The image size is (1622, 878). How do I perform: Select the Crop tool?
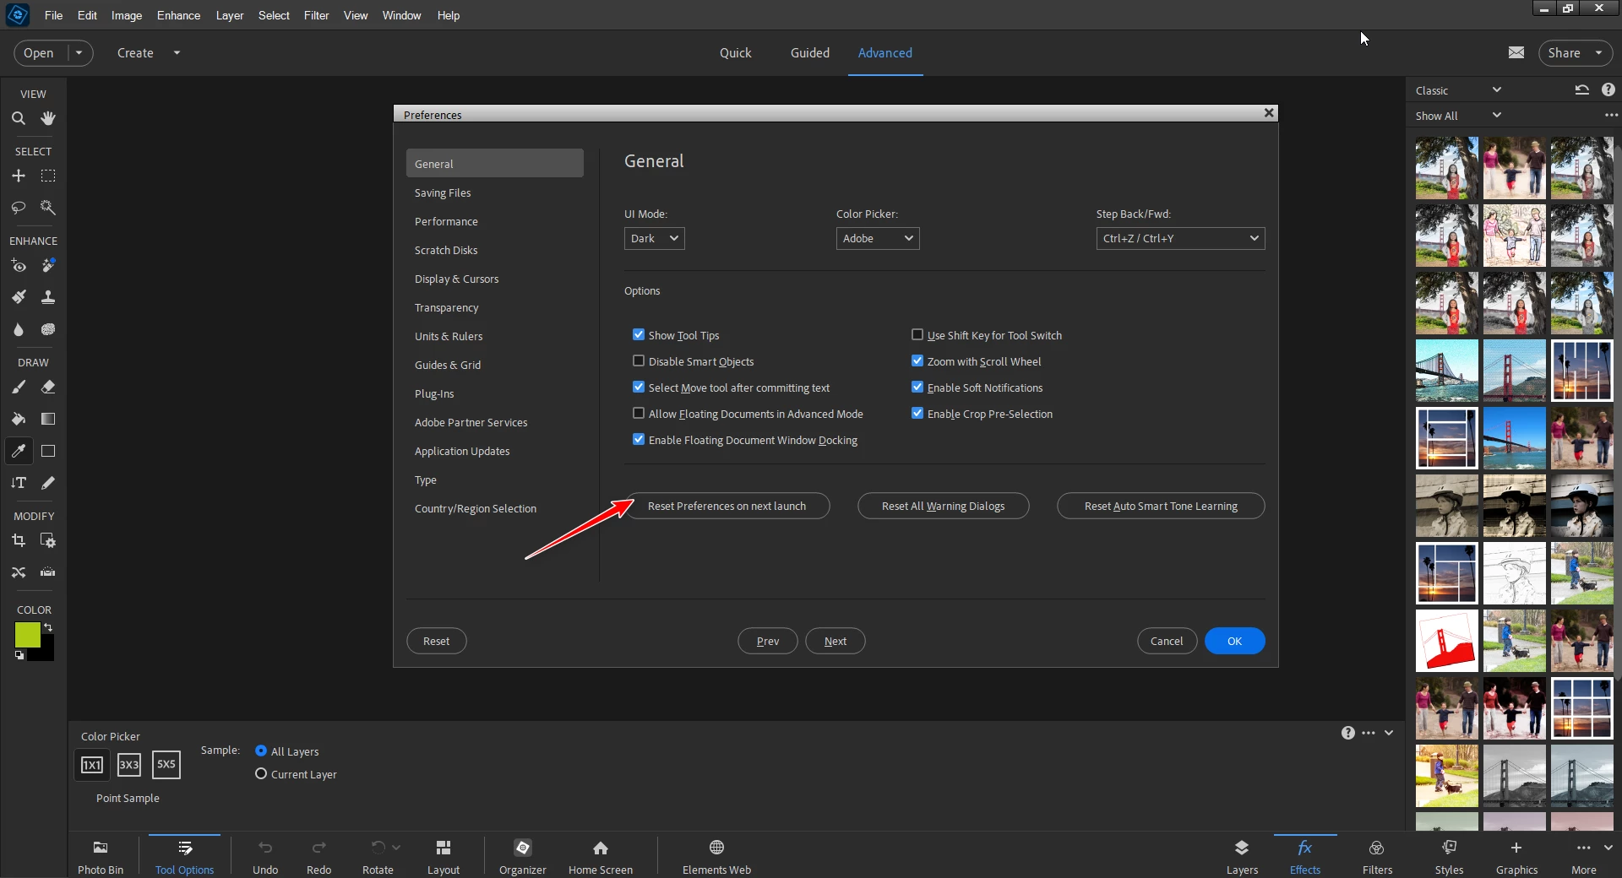18,540
